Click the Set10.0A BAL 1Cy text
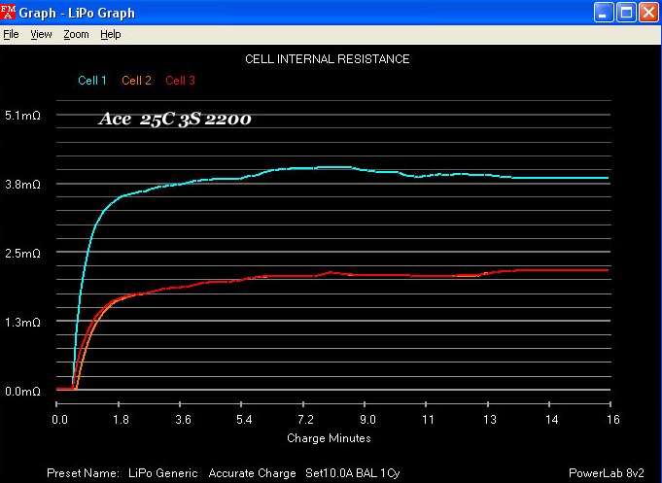Screen dimensions: 662x483 click(353, 473)
